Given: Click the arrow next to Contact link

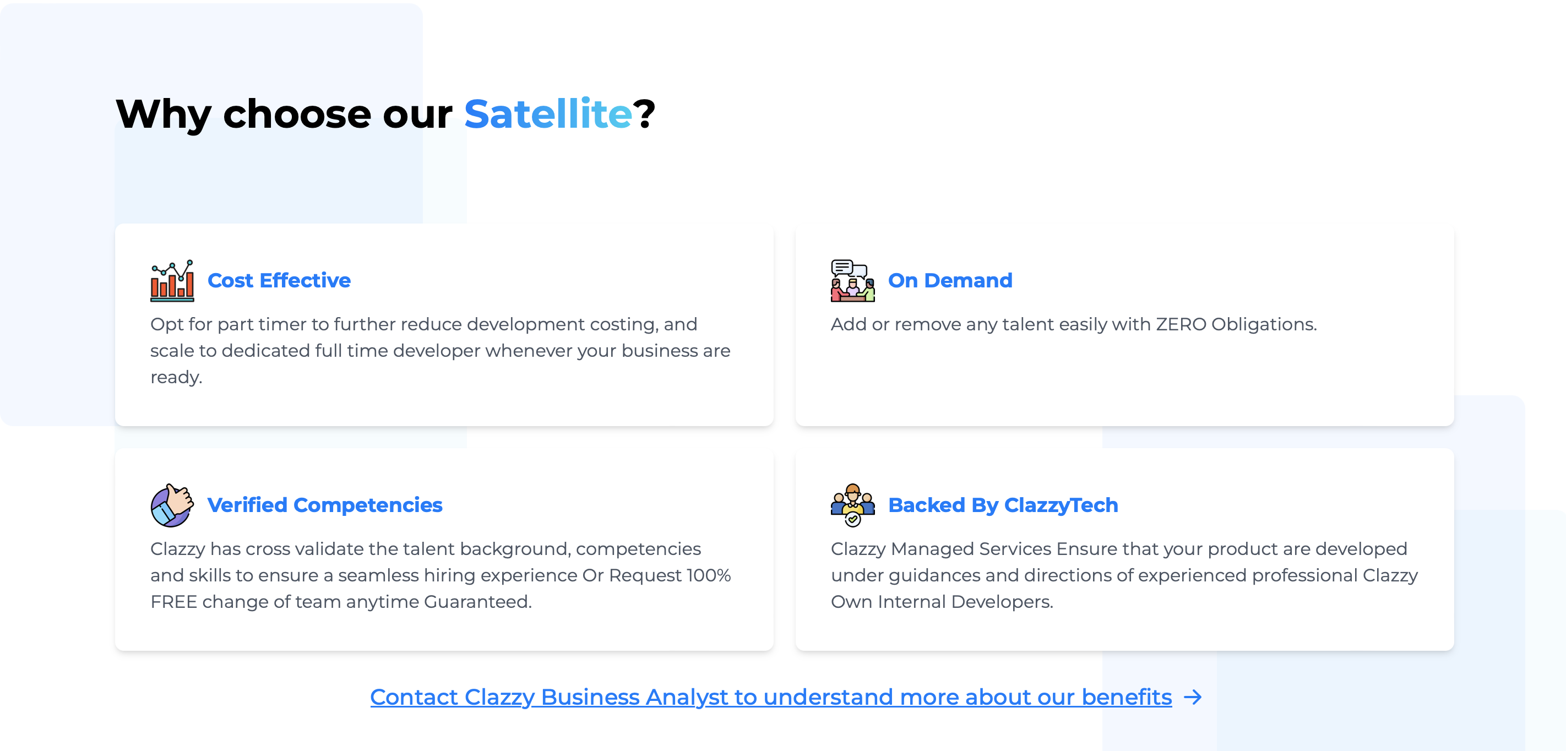Looking at the screenshot, I should pos(1193,697).
